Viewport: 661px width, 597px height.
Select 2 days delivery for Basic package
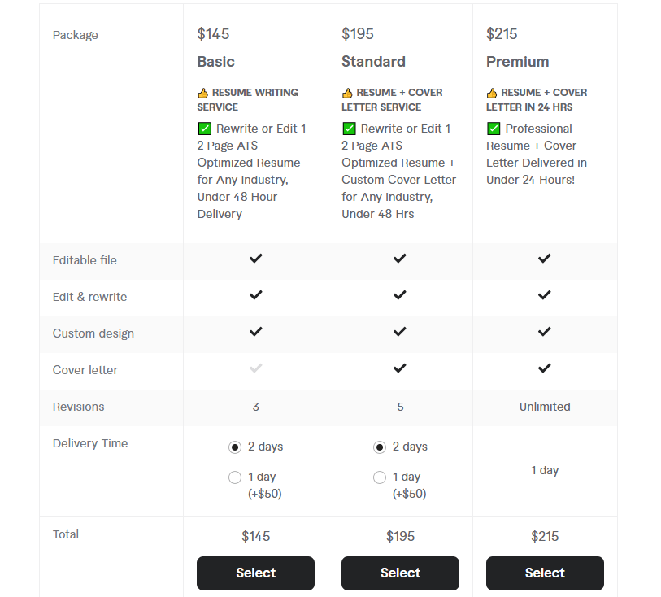(x=235, y=447)
